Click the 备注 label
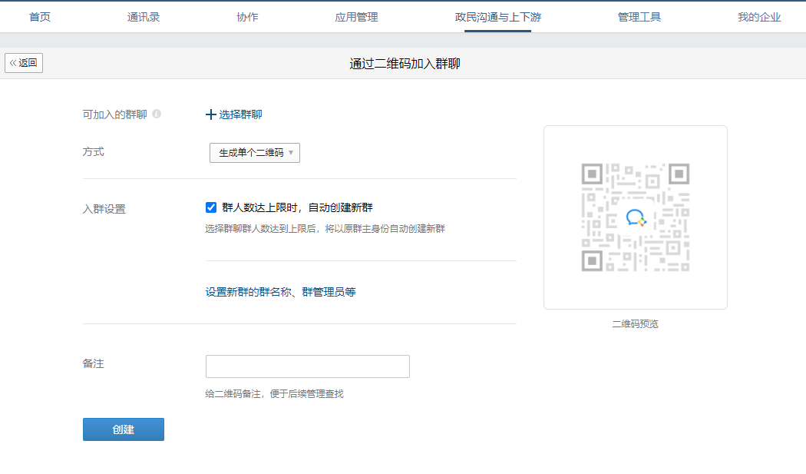Screen dimensions: 806x474 pyautogui.click(x=93, y=363)
